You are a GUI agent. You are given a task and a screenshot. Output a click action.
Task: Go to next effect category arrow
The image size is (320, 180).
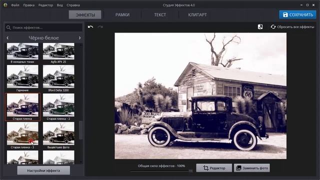79,38
